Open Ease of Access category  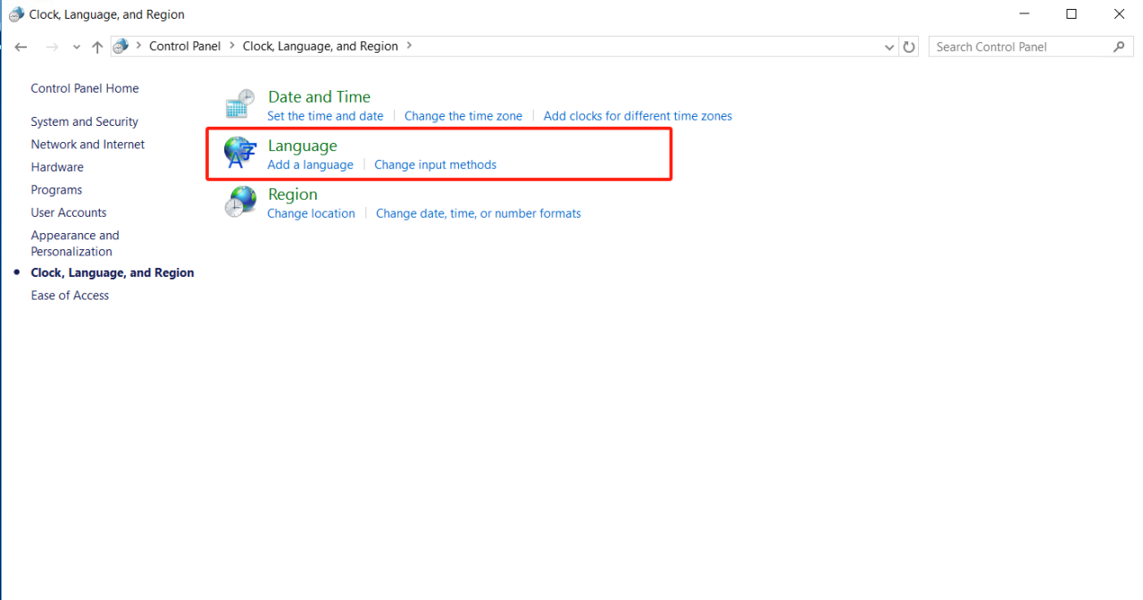point(70,296)
